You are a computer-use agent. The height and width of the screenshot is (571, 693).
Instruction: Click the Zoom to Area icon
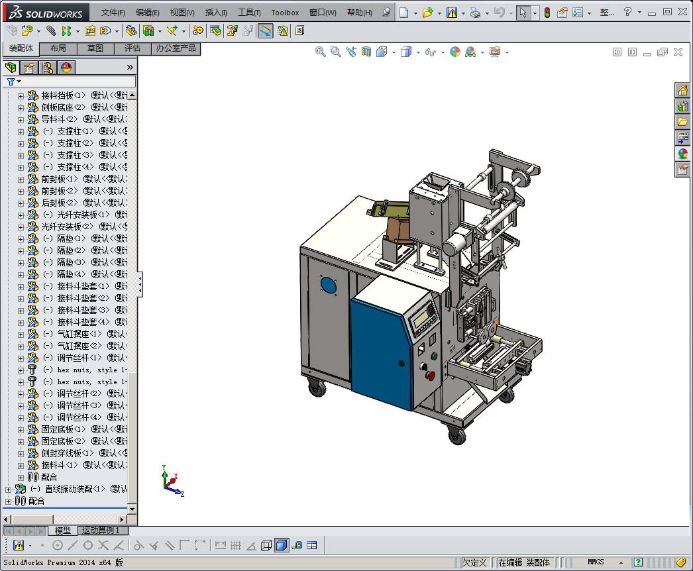click(x=336, y=52)
